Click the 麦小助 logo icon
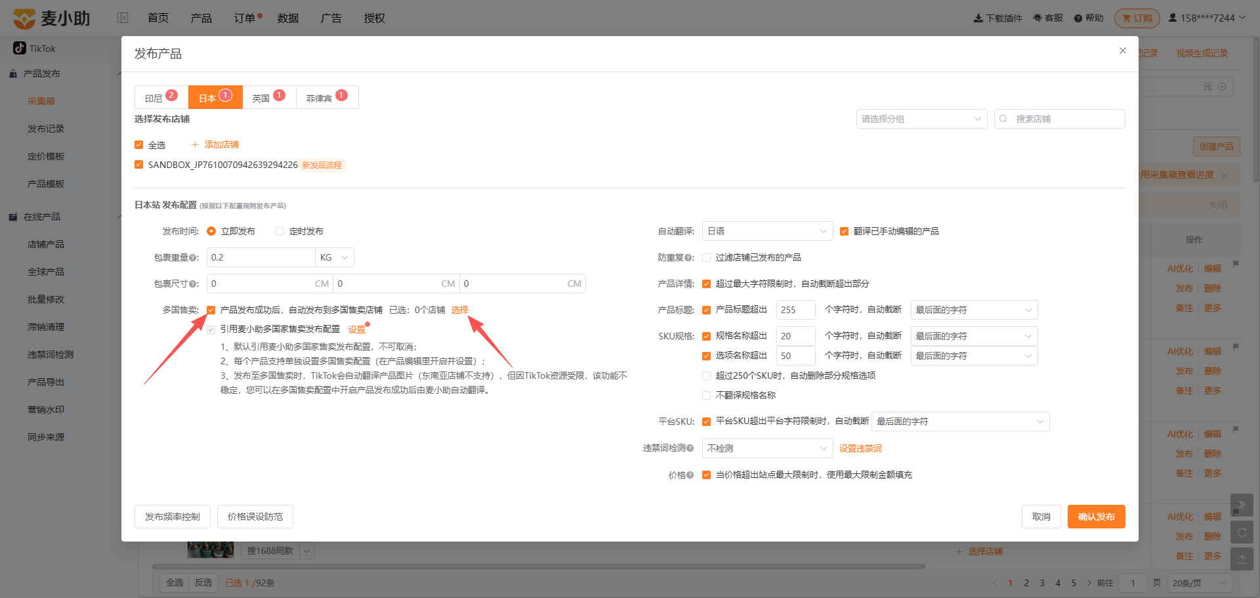Image resolution: width=1260 pixels, height=598 pixels. tap(24, 18)
